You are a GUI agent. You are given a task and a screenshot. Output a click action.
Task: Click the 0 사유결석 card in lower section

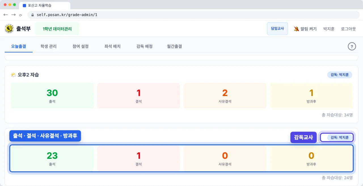225,159
